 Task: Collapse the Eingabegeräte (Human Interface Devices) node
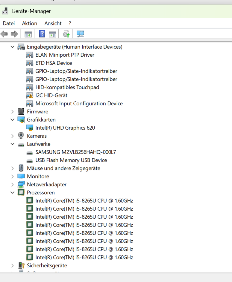pyautogui.click(x=12, y=47)
